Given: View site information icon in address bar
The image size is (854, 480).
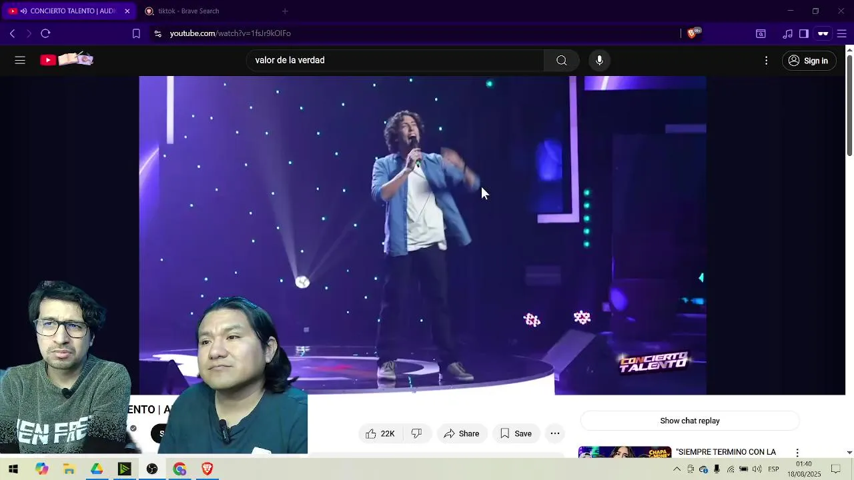Looking at the screenshot, I should click(x=157, y=33).
